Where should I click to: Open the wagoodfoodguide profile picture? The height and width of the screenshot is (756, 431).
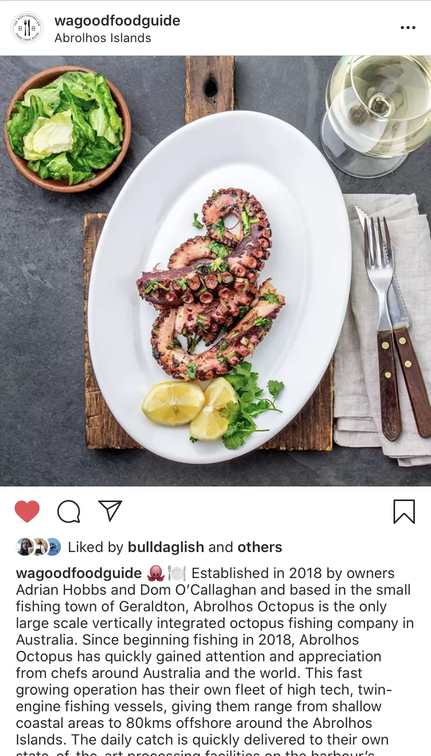[27, 28]
